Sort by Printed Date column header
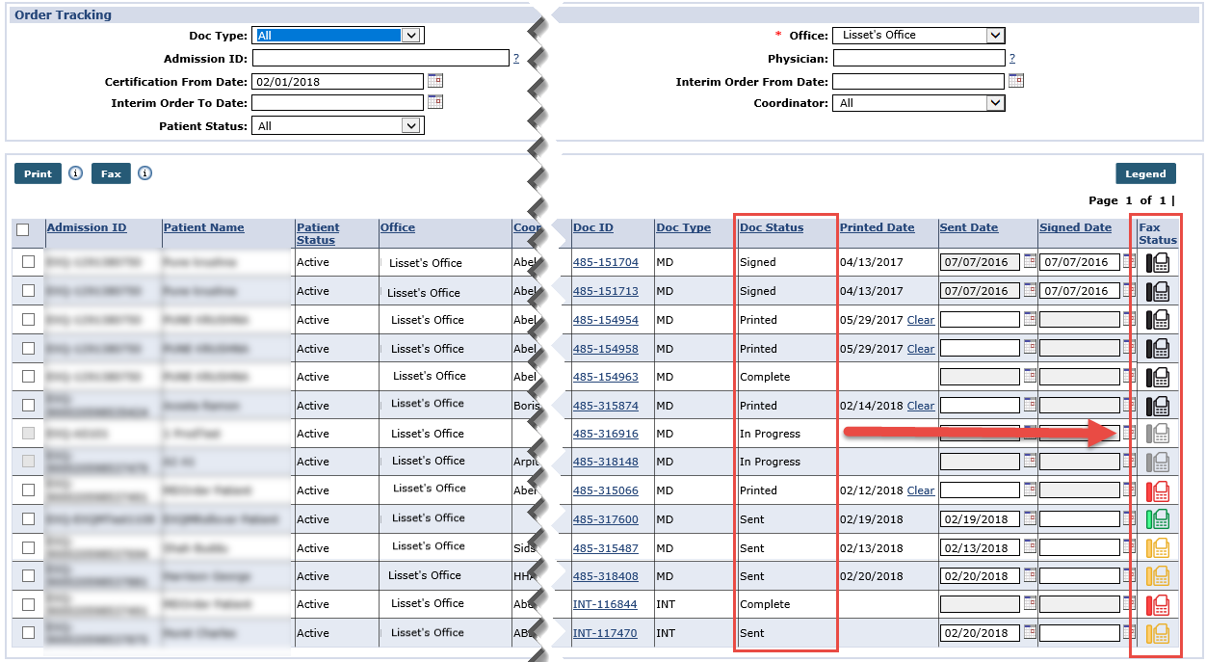This screenshot has width=1206, height=662. pyautogui.click(x=877, y=227)
